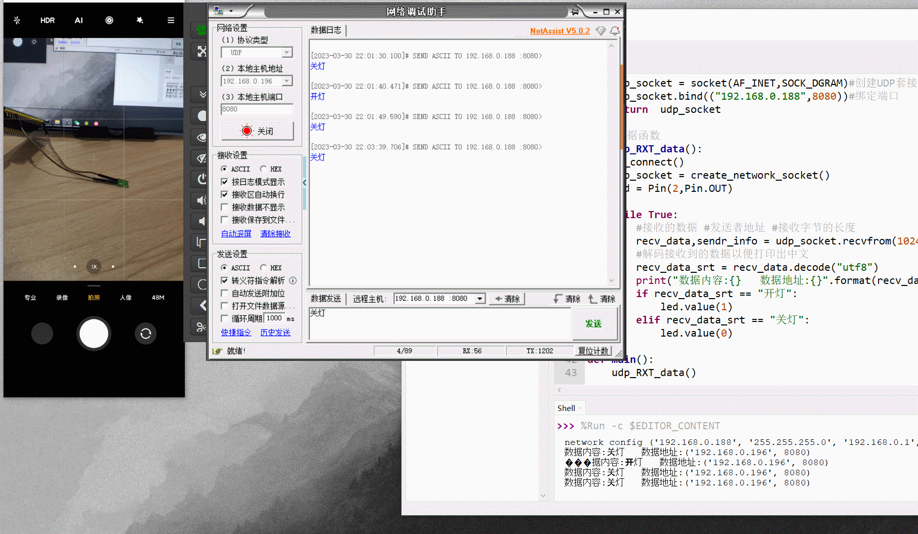Click the down-arrow 清除 button
The image size is (918, 534).
(567, 299)
